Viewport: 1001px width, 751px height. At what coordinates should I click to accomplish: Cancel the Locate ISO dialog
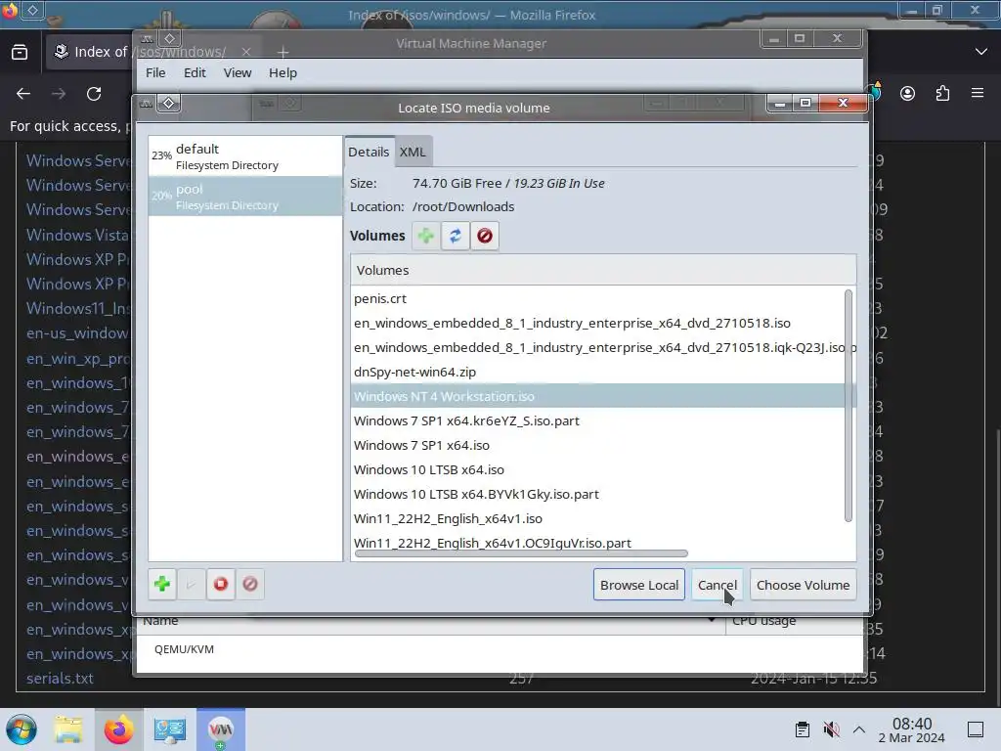[717, 585]
